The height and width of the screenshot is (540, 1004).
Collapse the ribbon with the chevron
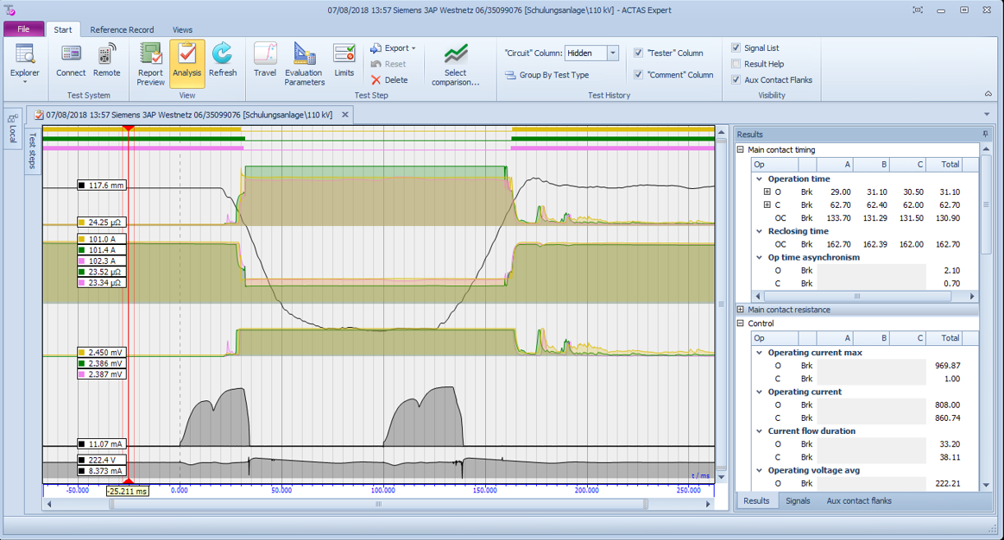tap(988, 94)
